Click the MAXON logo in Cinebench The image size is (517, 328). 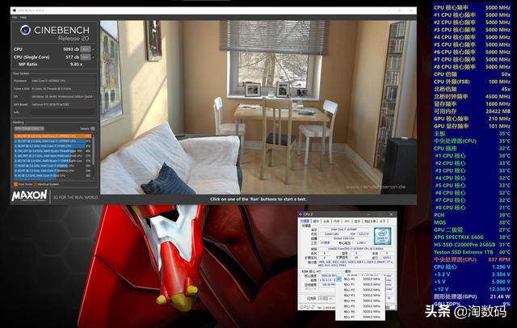tap(29, 196)
